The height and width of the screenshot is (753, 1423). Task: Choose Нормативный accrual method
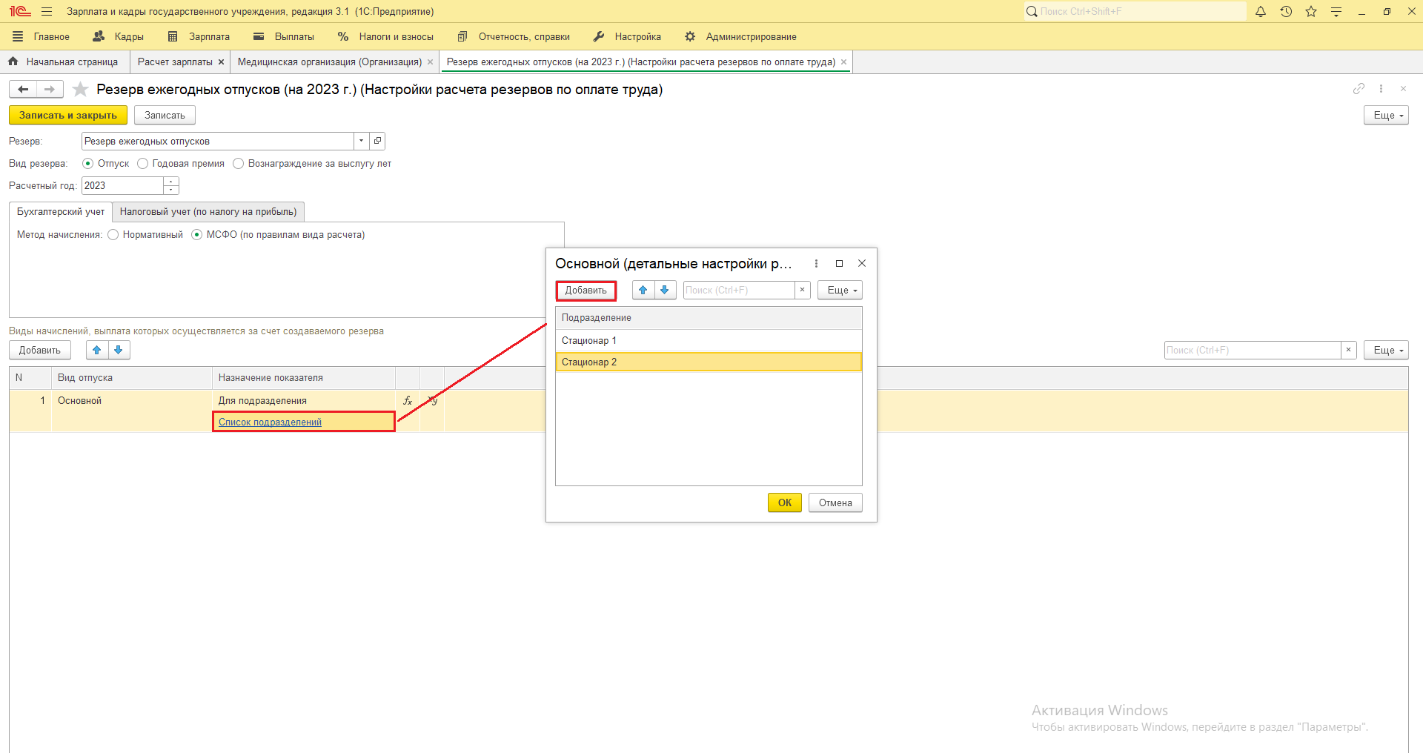point(113,235)
